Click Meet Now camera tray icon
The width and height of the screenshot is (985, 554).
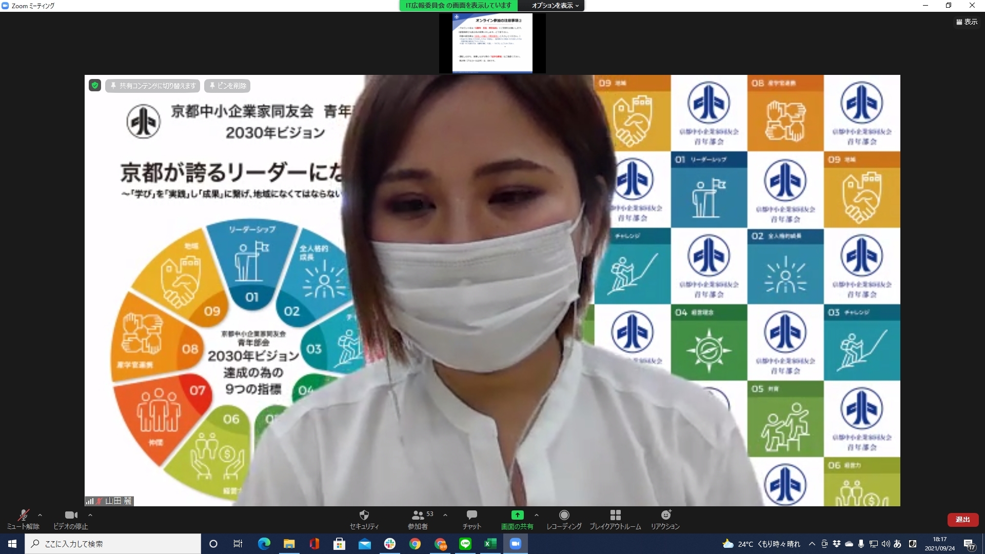coord(824,544)
